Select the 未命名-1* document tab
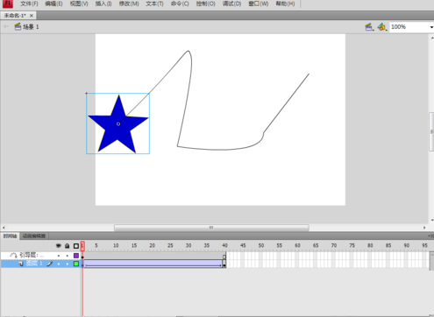The image size is (434, 317). click(15, 16)
